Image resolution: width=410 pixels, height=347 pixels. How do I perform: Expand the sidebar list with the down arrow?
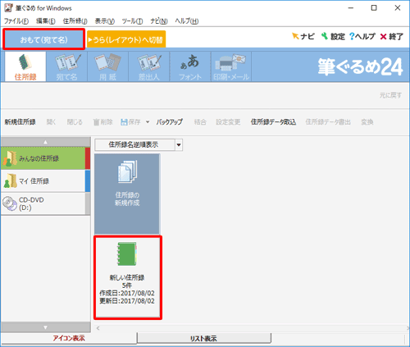pyautogui.click(x=46, y=327)
